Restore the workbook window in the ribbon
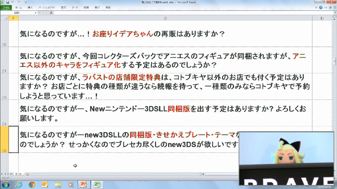 pos(330,7)
